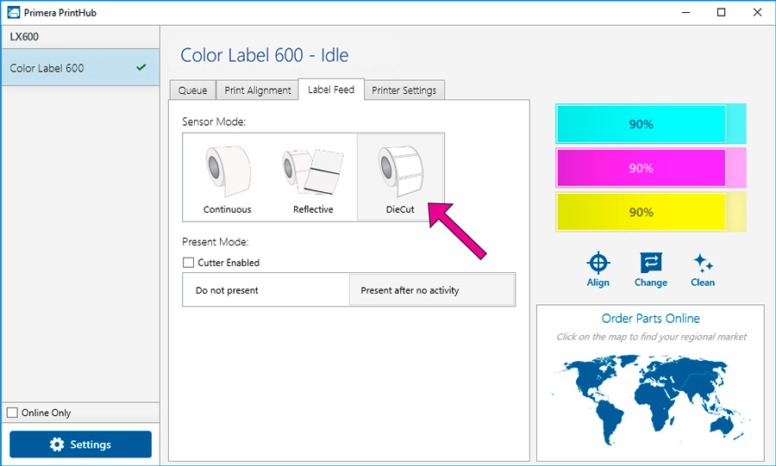Image resolution: width=776 pixels, height=466 pixels.
Task: Open the Settings button
Action: (81, 444)
